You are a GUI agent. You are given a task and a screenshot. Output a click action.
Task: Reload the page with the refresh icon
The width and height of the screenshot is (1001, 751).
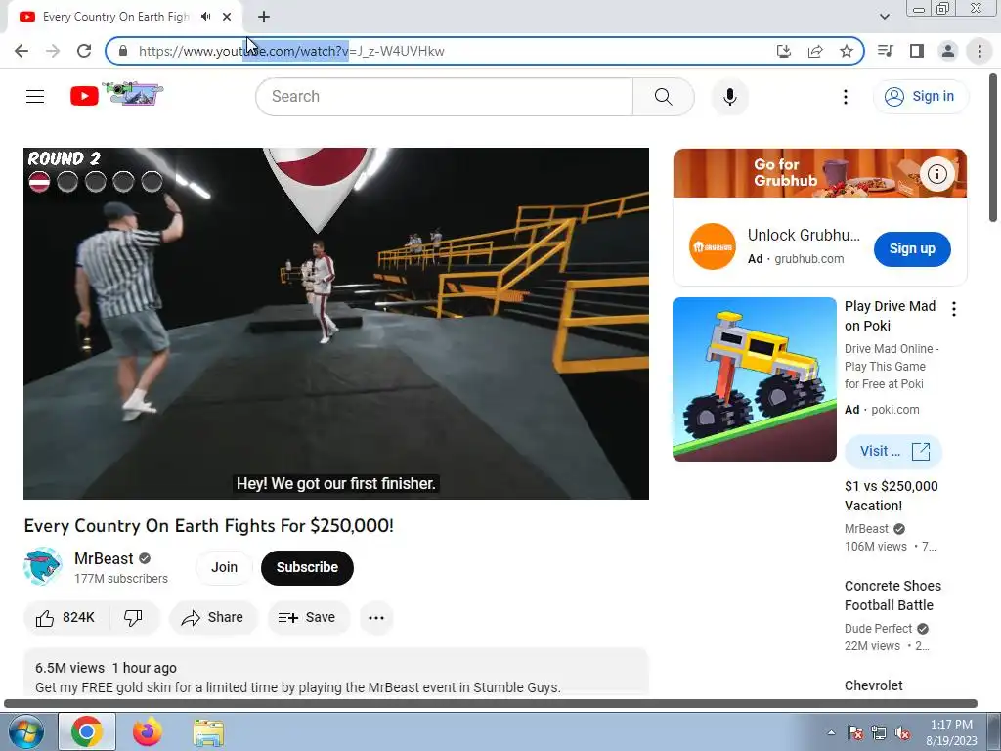click(84, 51)
